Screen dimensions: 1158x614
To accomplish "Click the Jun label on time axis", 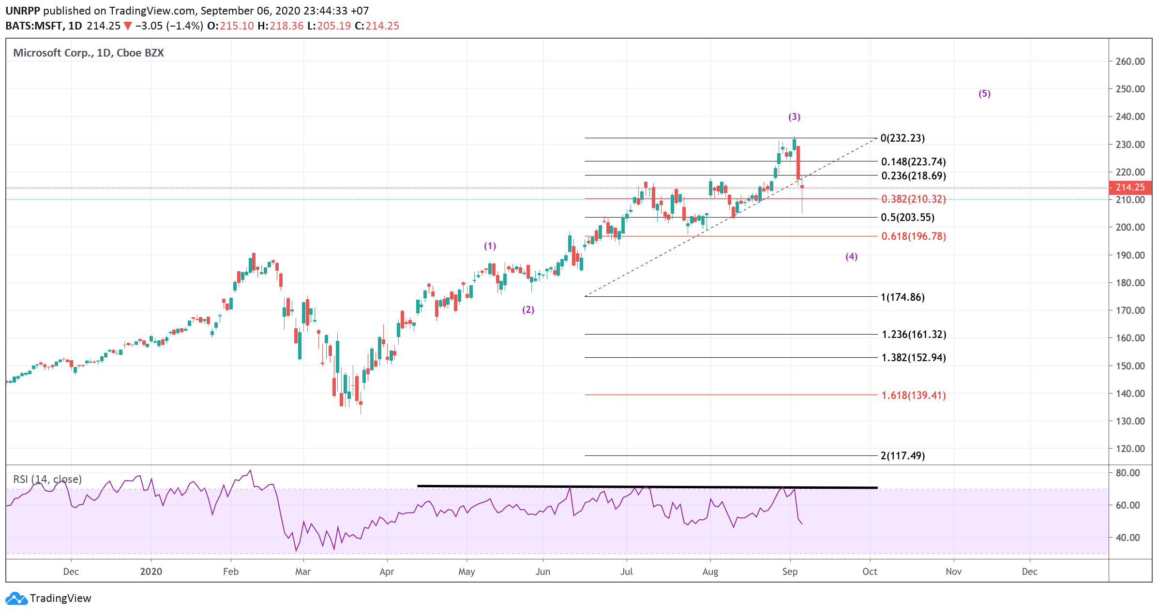I will (x=543, y=571).
